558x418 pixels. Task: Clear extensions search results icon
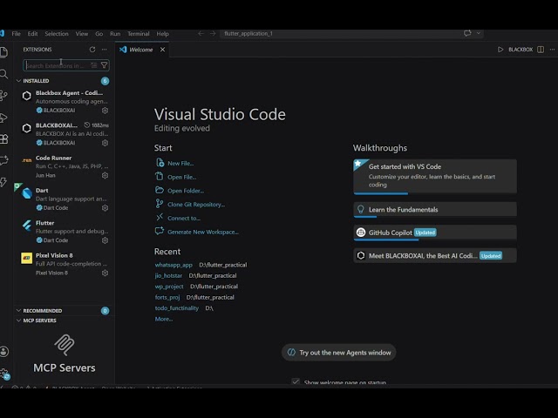coord(93,65)
